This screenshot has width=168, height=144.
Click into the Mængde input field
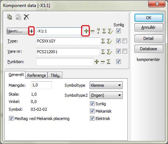pyautogui.click(x=41, y=85)
